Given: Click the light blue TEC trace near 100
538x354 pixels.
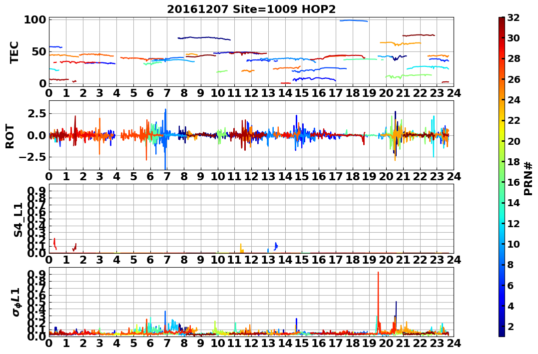Looking at the screenshot, I should [x=354, y=21].
